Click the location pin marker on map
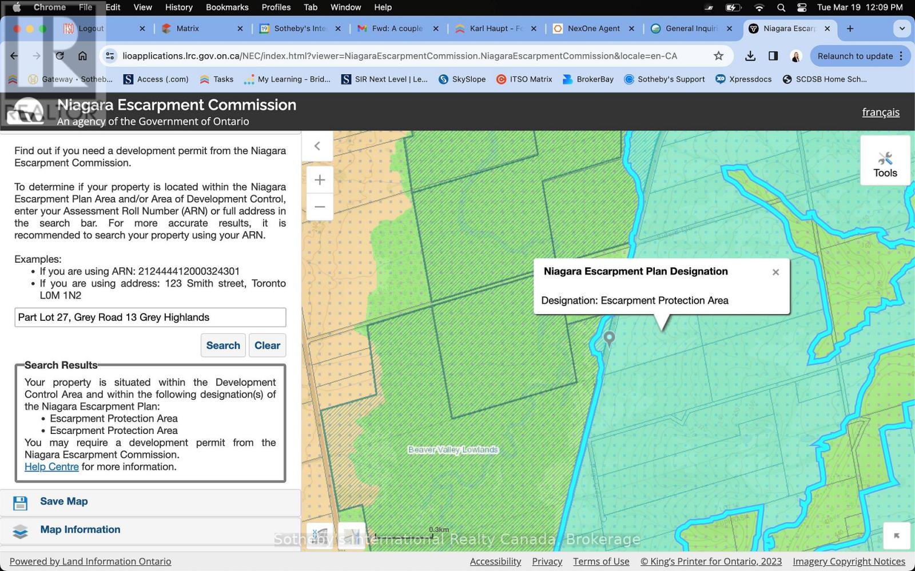This screenshot has width=915, height=571. (609, 339)
